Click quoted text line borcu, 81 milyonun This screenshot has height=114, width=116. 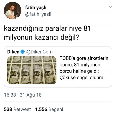(x=80, y=65)
